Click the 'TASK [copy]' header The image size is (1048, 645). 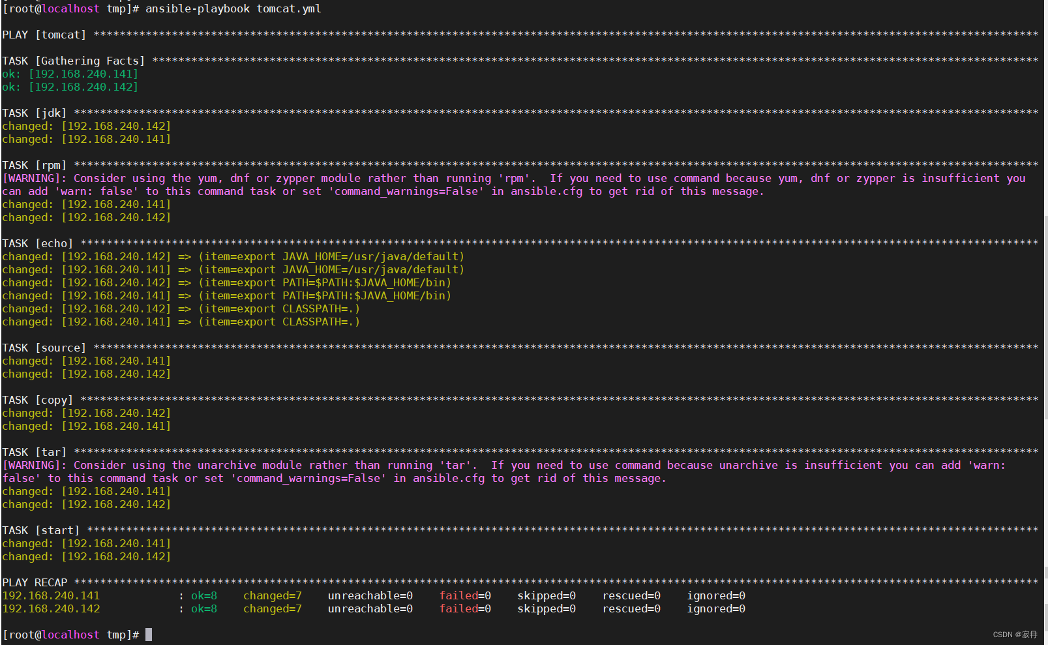click(x=38, y=400)
